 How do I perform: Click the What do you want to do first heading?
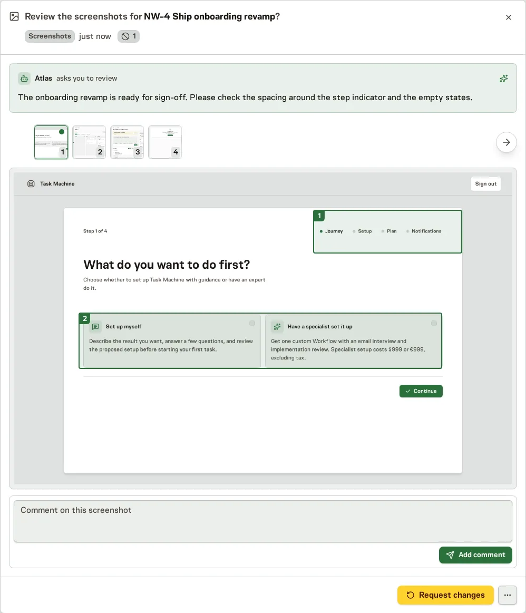coord(167,265)
